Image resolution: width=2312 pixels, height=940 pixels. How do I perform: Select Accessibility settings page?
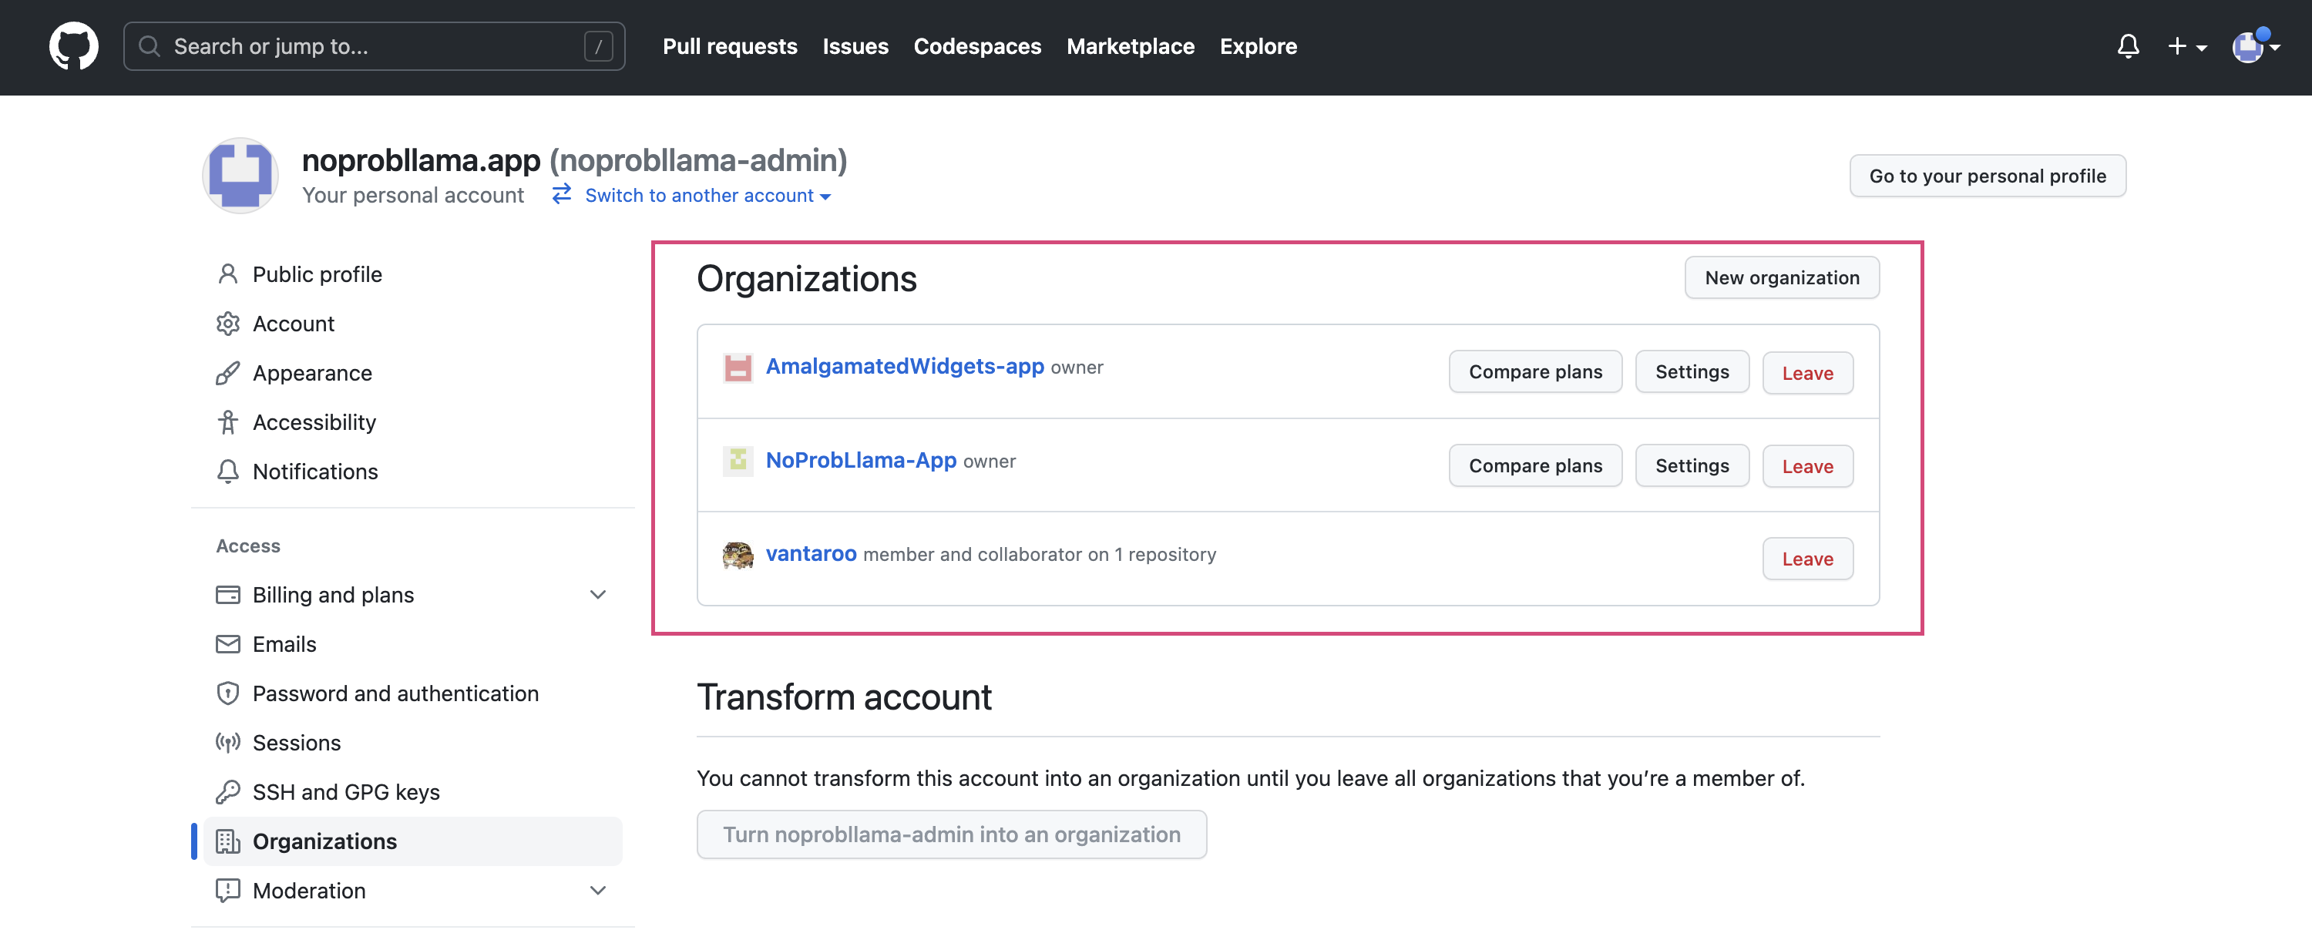pyautogui.click(x=413, y=421)
